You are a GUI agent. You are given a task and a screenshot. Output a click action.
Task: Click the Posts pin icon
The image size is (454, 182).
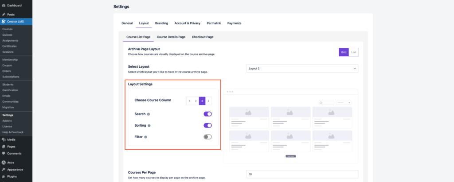[x=4, y=15]
